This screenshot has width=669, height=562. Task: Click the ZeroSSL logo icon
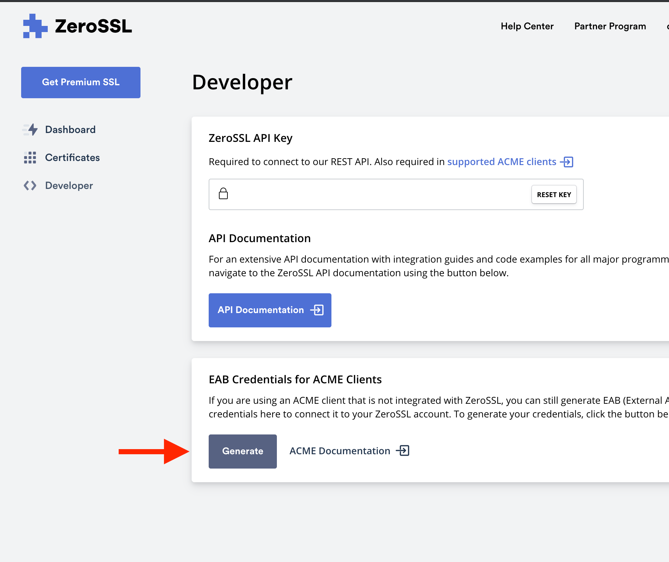coord(35,26)
